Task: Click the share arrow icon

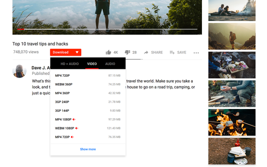Action: (x=146, y=53)
